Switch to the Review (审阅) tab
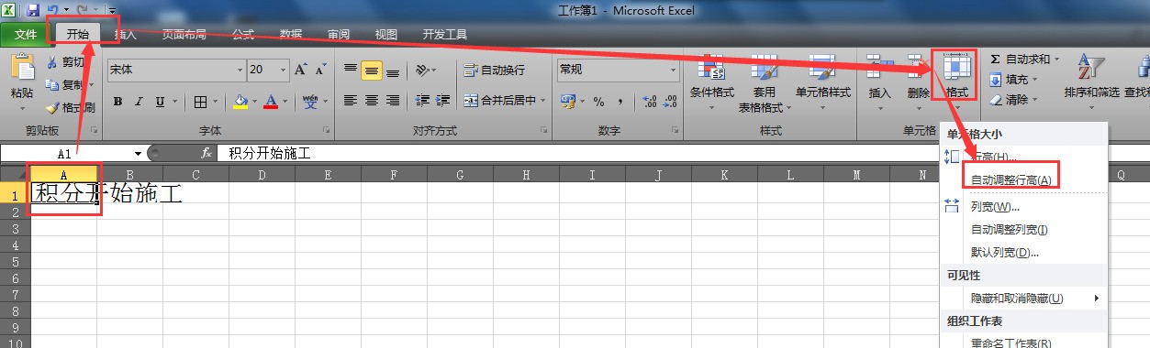 pos(339,35)
